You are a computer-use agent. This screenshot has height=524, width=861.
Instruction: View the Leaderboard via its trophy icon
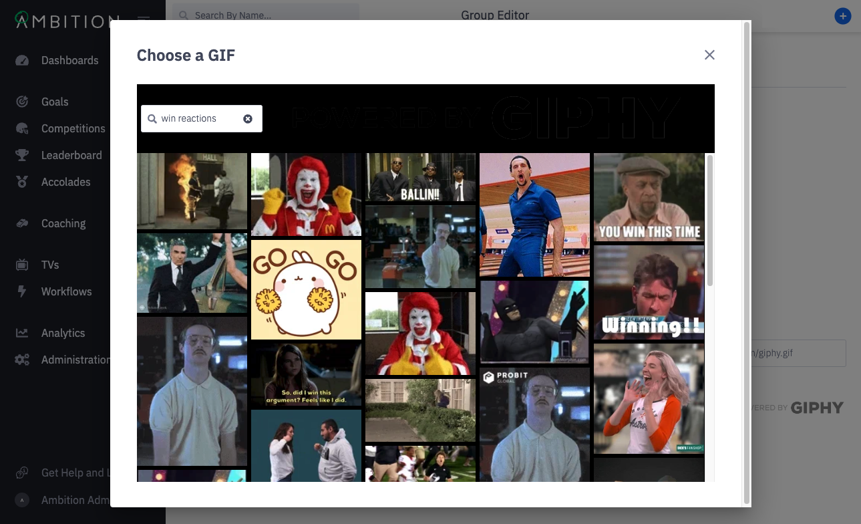point(23,155)
